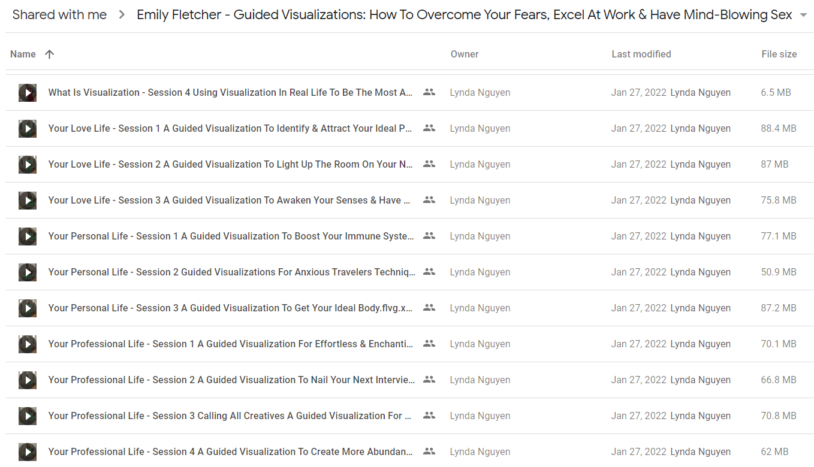Sort files by Name column header
The width and height of the screenshot is (814, 467).
(23, 54)
